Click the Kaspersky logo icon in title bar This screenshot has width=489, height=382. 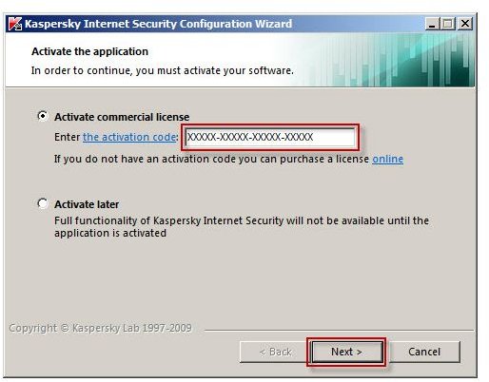point(15,24)
